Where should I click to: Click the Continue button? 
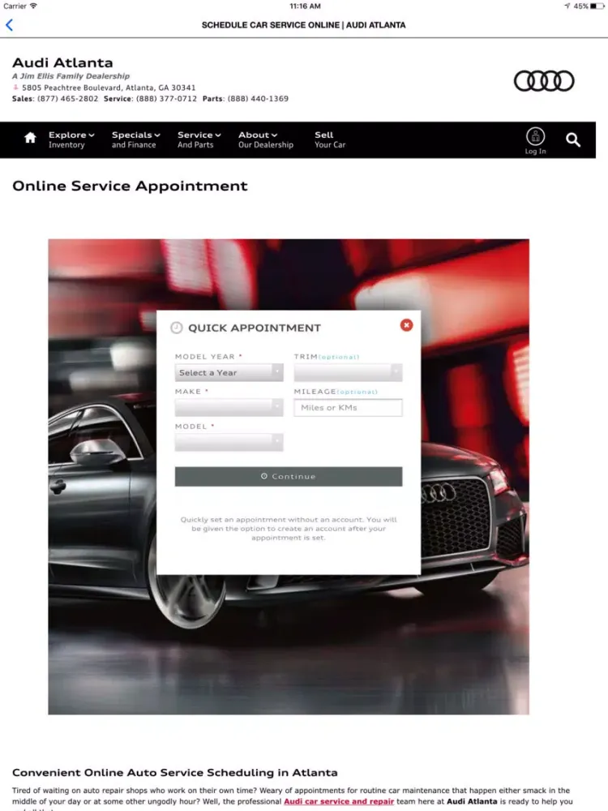(x=289, y=476)
